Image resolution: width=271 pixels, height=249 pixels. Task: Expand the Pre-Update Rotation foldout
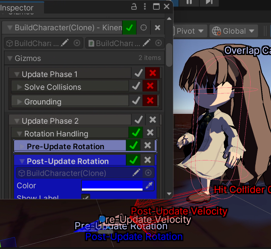click(22, 147)
